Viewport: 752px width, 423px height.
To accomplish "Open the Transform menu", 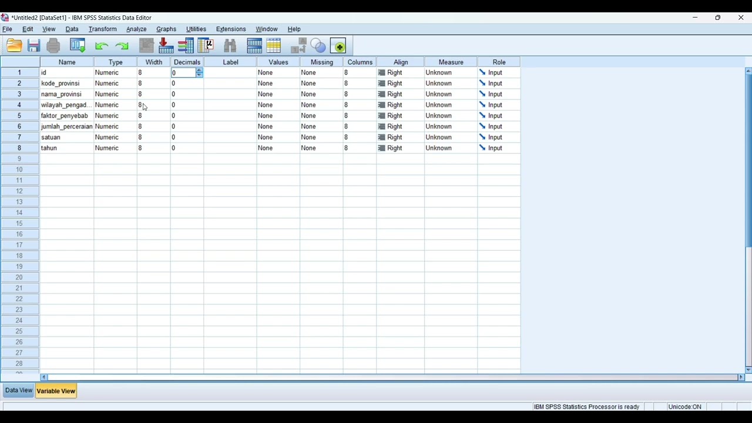I will (103, 29).
